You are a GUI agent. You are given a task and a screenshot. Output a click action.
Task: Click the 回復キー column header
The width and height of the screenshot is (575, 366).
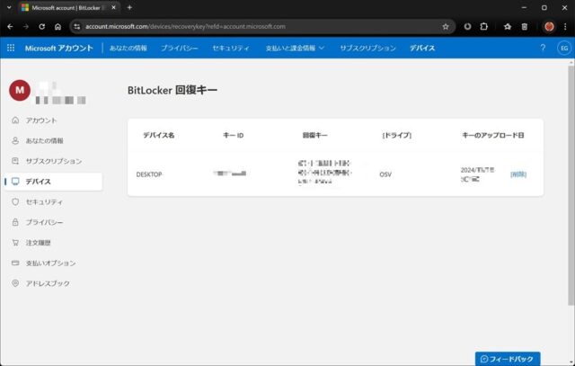[x=314, y=136]
